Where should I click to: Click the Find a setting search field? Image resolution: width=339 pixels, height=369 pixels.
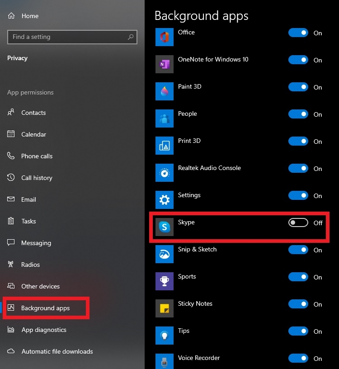point(68,37)
